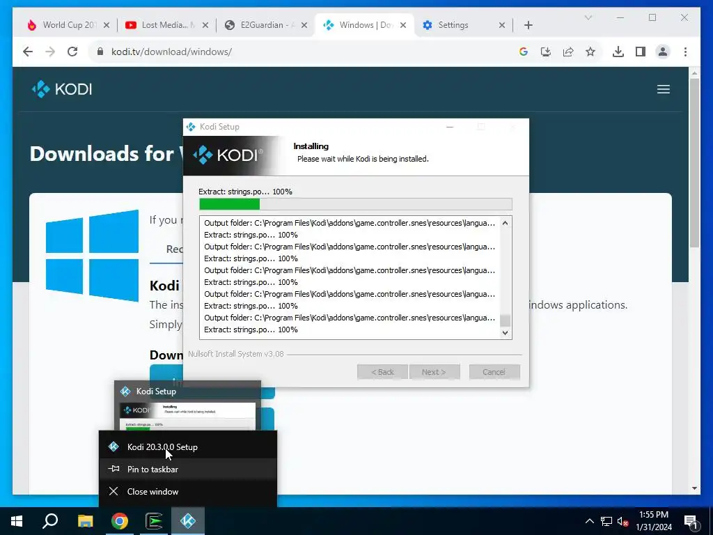The image size is (713, 535).
Task: Open the green terminal app on taskbar
Action: [x=154, y=521]
